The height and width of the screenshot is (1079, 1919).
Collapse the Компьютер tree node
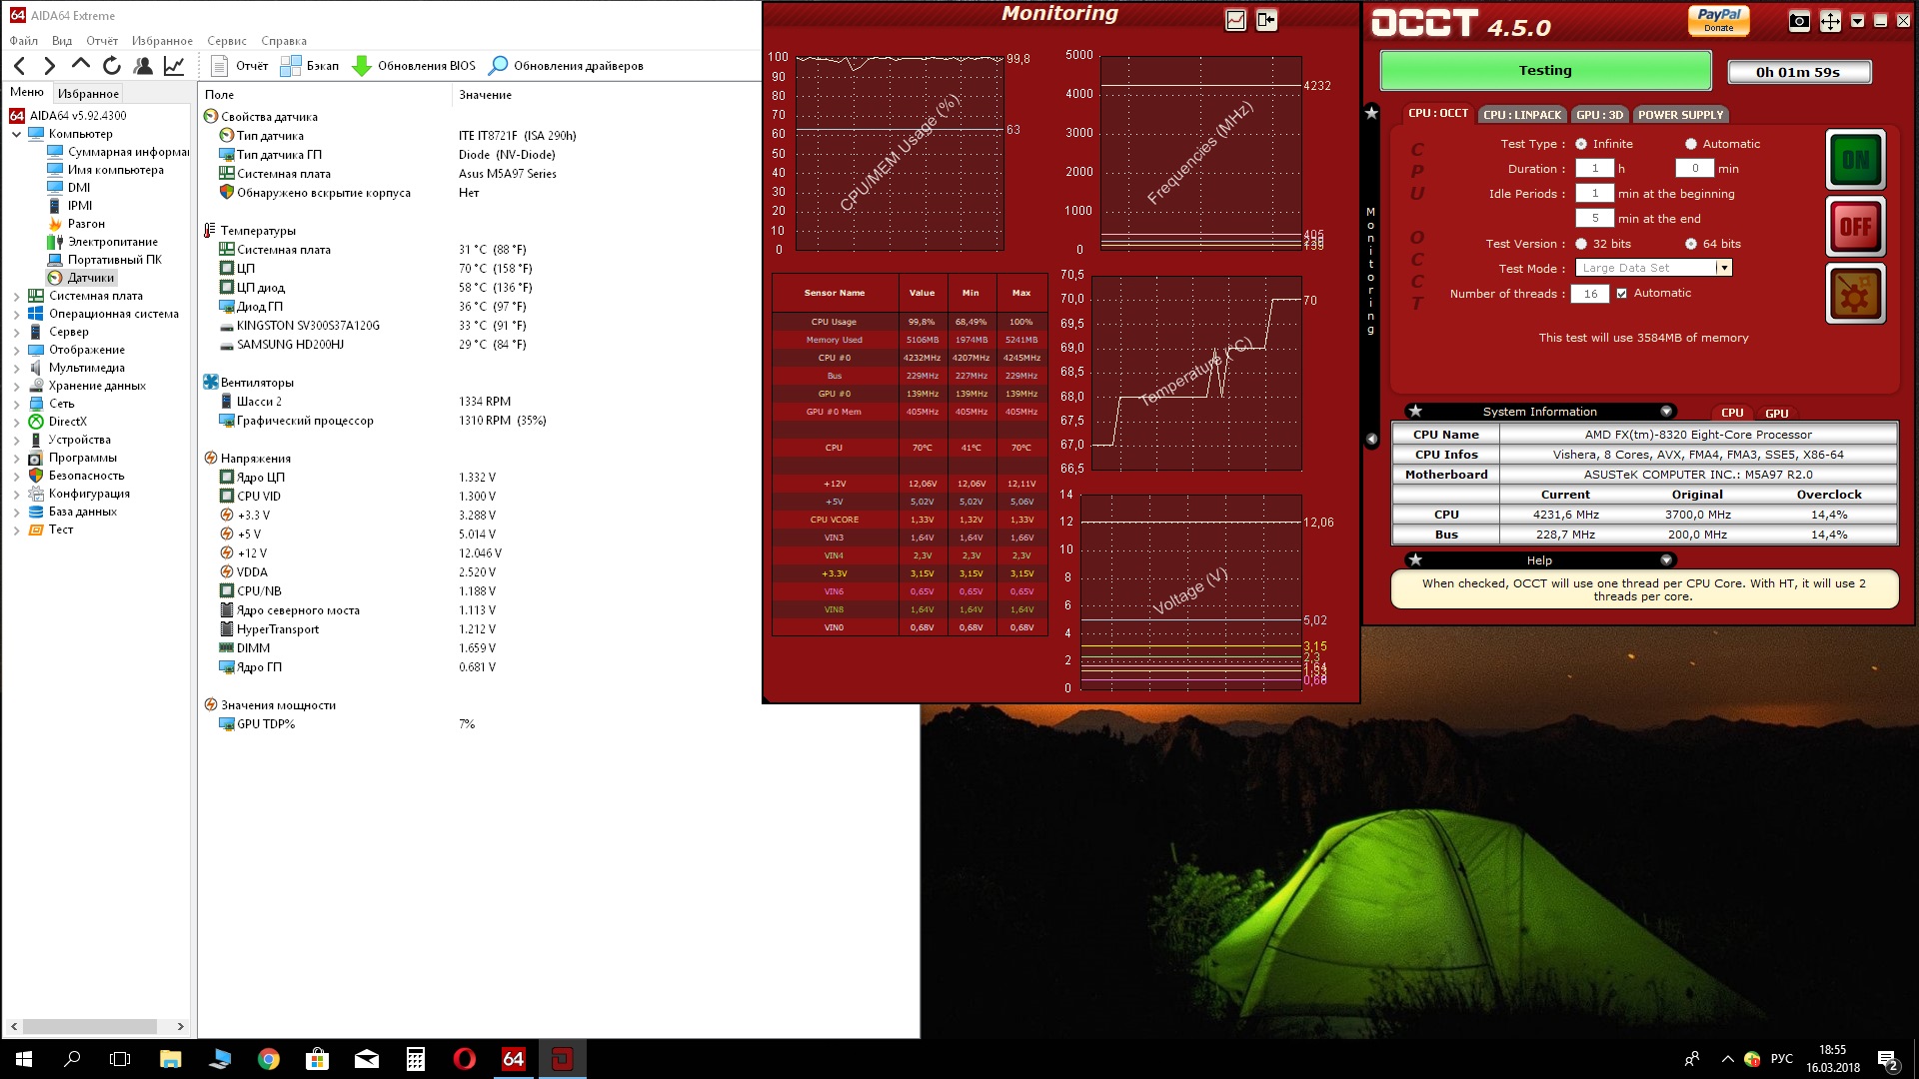click(16, 134)
